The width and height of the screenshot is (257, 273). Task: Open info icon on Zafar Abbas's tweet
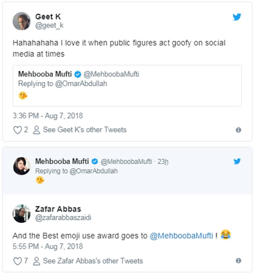click(238, 261)
